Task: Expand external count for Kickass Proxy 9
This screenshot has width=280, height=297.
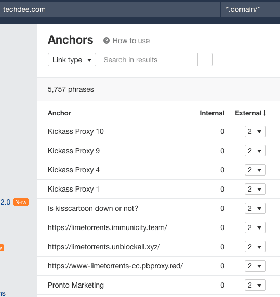Action: pyautogui.click(x=255, y=151)
